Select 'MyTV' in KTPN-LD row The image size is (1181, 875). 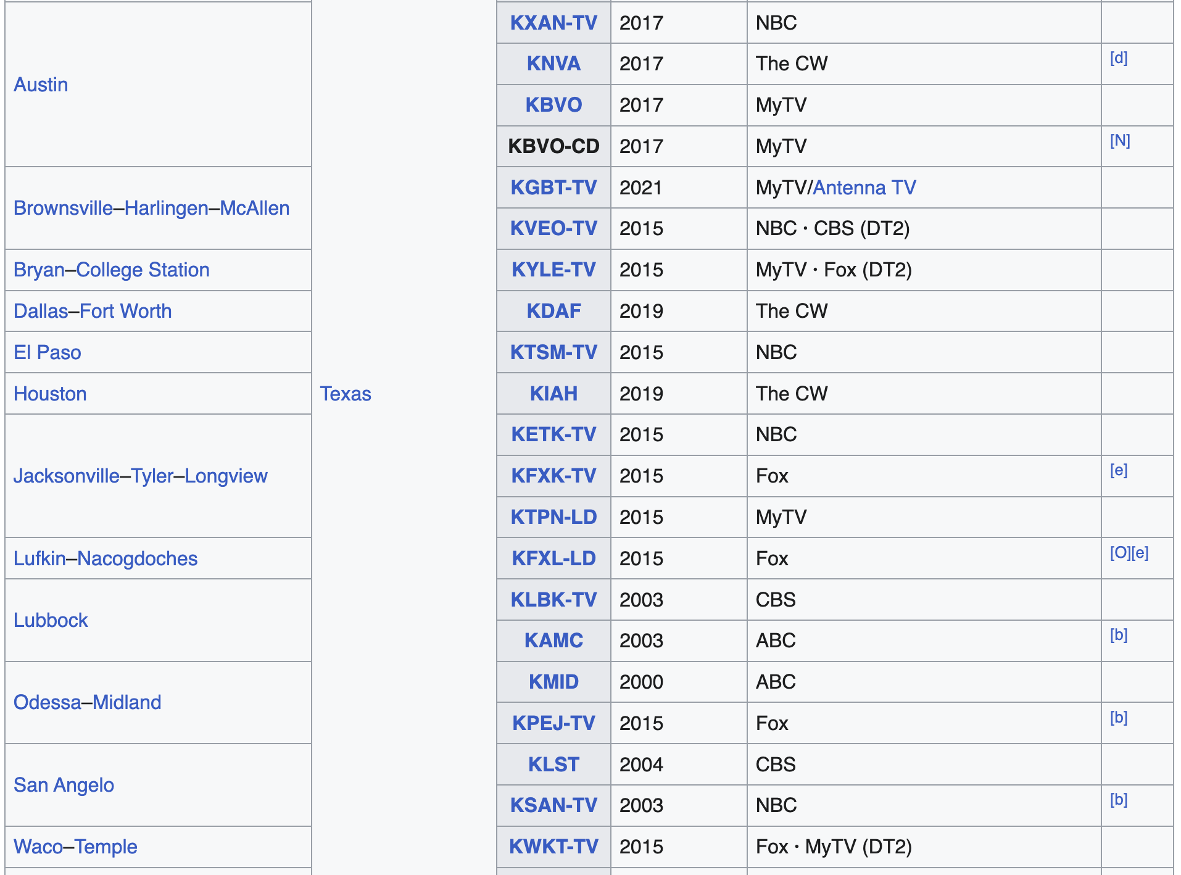coord(781,517)
